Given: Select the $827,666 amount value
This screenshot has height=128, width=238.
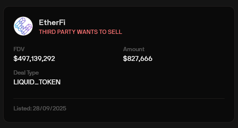Looking at the screenshot, I should (x=138, y=59).
